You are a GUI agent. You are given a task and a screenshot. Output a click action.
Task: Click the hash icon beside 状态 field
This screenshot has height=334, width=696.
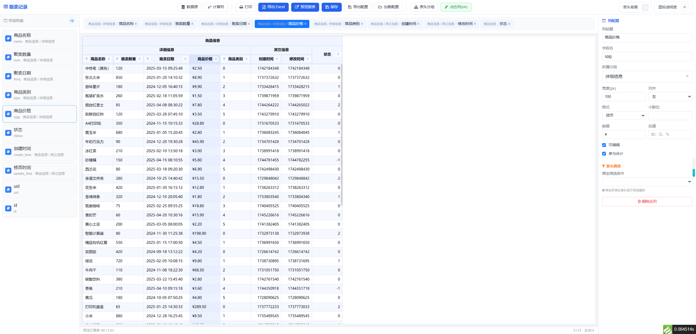pos(8,133)
